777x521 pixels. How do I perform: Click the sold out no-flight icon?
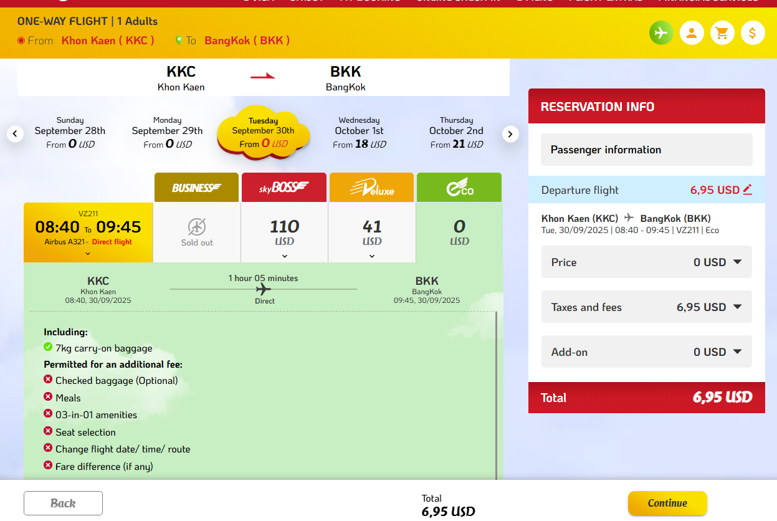[x=197, y=227]
